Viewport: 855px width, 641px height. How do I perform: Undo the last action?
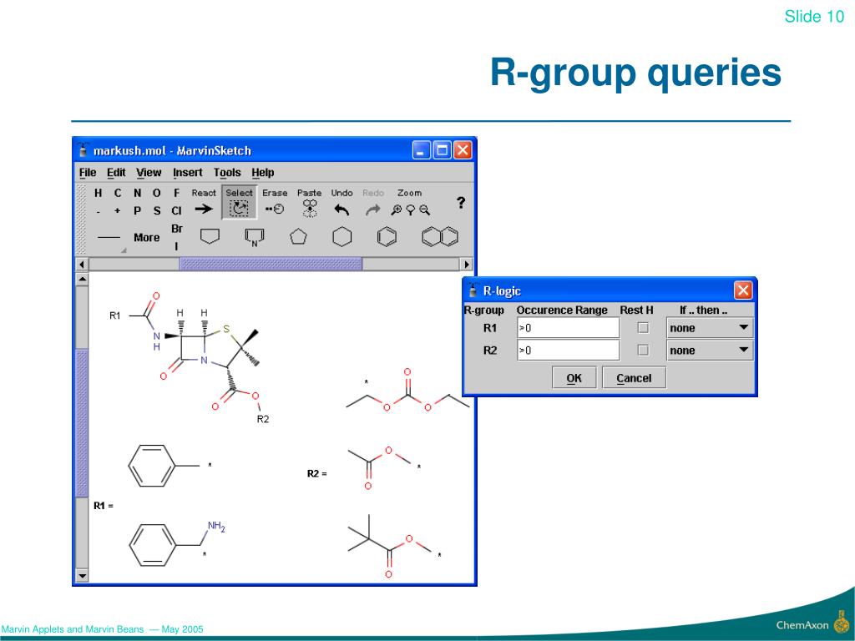[x=341, y=202]
